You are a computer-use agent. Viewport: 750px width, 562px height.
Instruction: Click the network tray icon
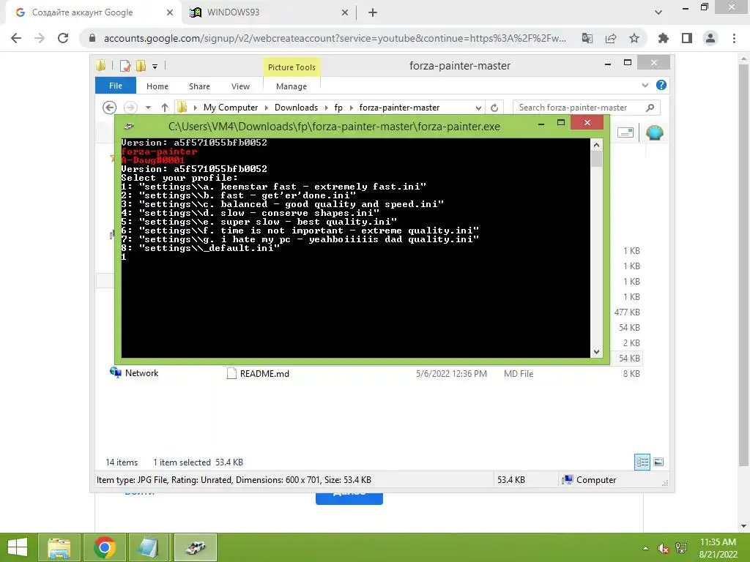(681, 548)
